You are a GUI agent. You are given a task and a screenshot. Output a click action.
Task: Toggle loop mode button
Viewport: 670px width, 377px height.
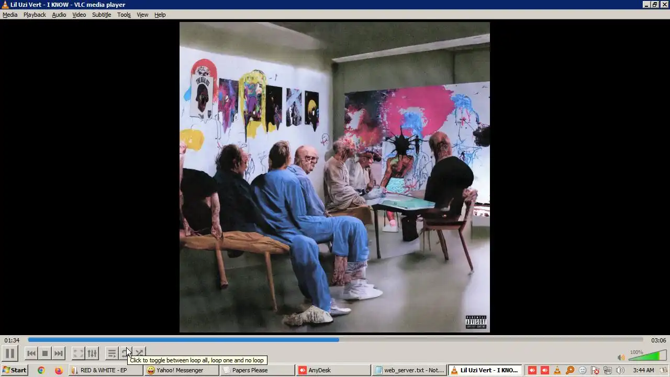(x=126, y=353)
